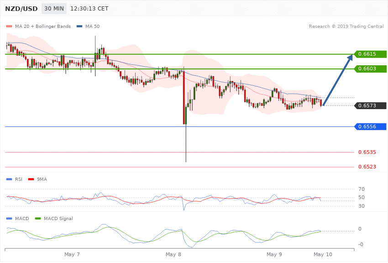
Task: Click the RSI legend label
Action: [x=19, y=179]
